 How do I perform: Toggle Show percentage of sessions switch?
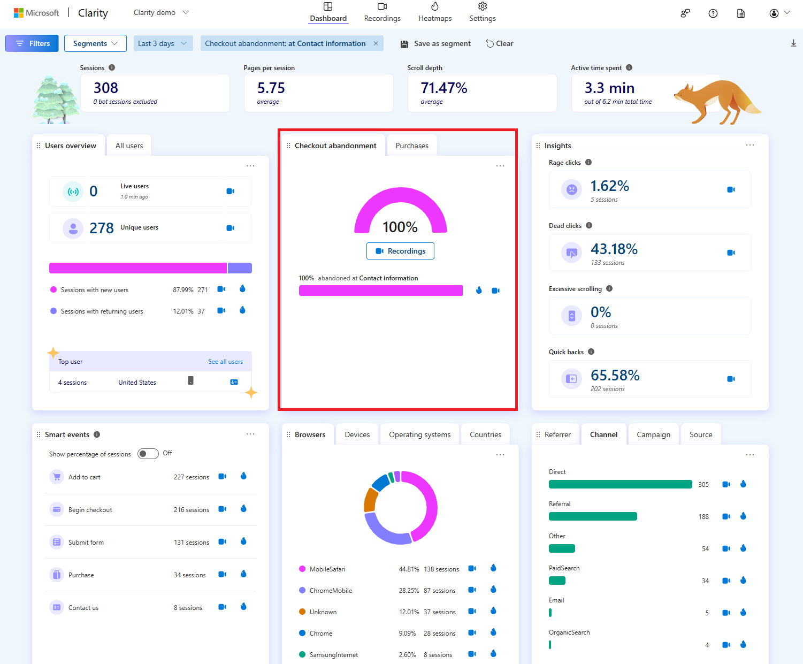[148, 454]
